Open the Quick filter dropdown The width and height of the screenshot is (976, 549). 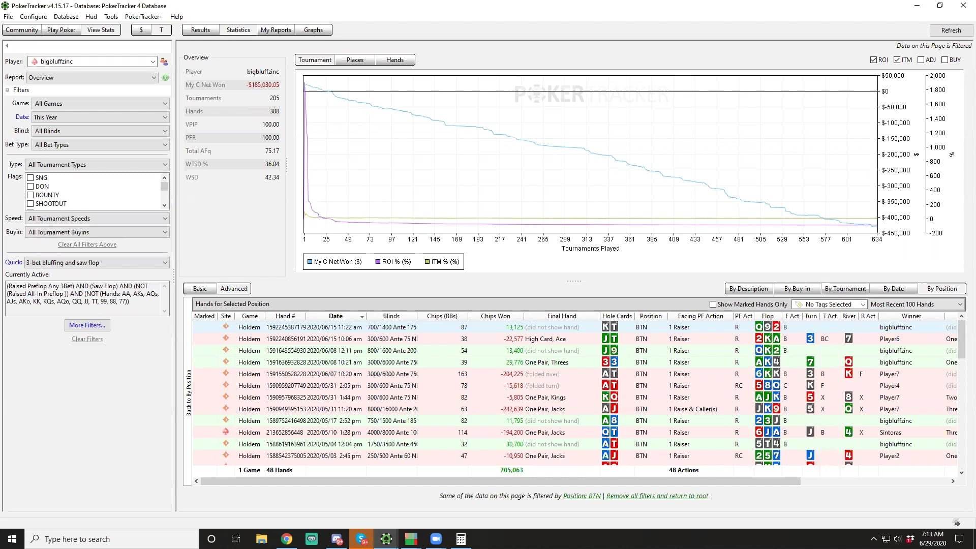[97, 263]
